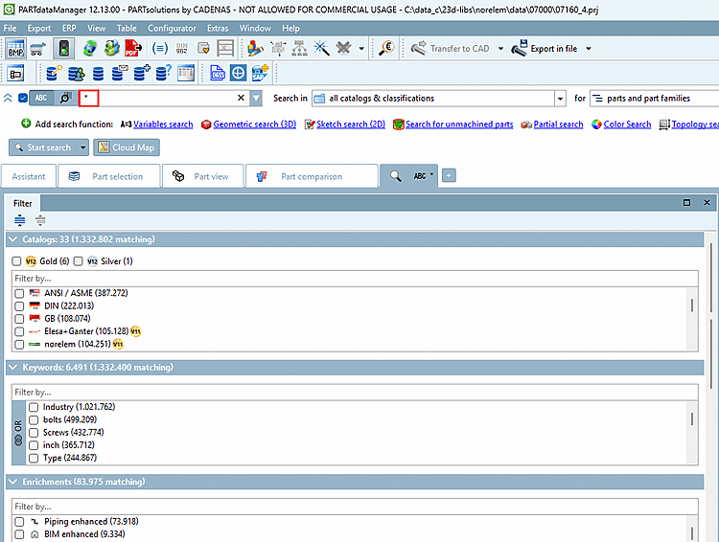This screenshot has height=542, width=719.
Task: Switch to the Part selection tab
Action: pos(109,176)
